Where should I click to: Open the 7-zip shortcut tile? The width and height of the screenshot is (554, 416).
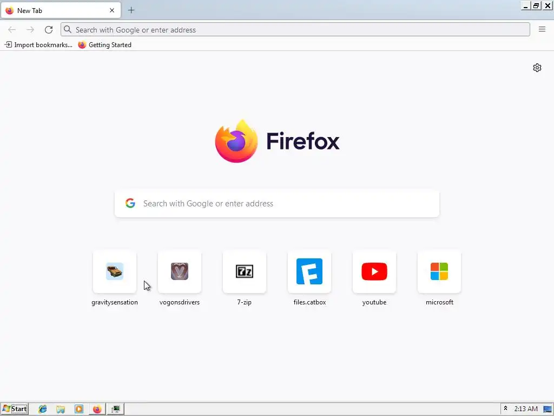pos(245,272)
